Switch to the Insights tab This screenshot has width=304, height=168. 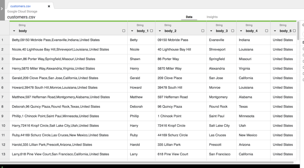[x=212, y=17]
